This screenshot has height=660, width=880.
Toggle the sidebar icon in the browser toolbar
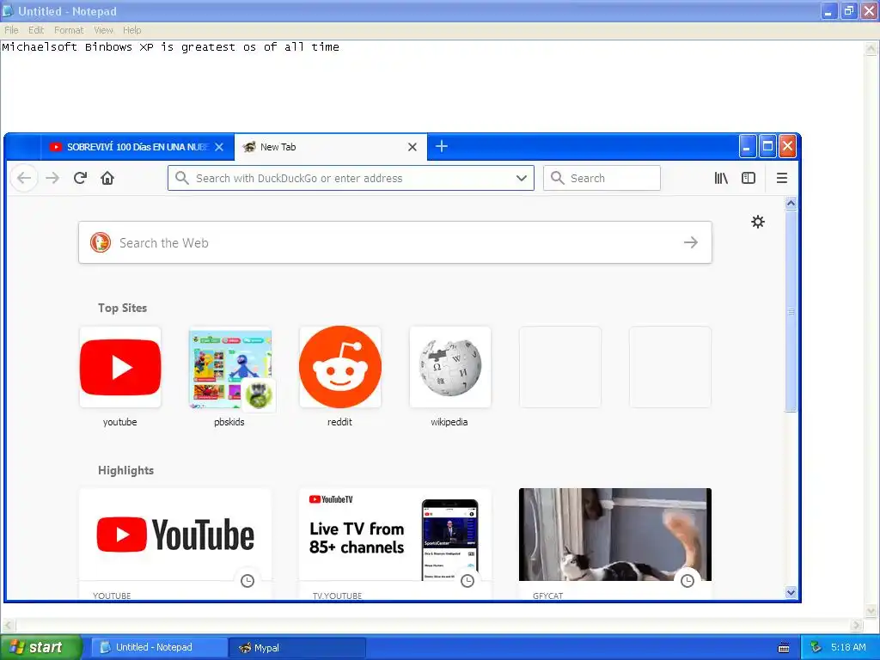(x=749, y=179)
